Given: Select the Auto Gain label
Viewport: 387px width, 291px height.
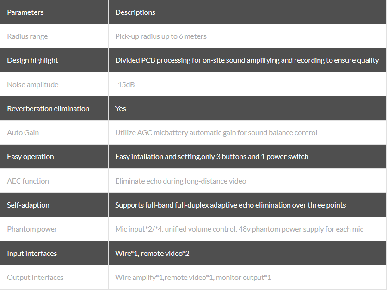Looking at the screenshot, I should click(x=23, y=133).
